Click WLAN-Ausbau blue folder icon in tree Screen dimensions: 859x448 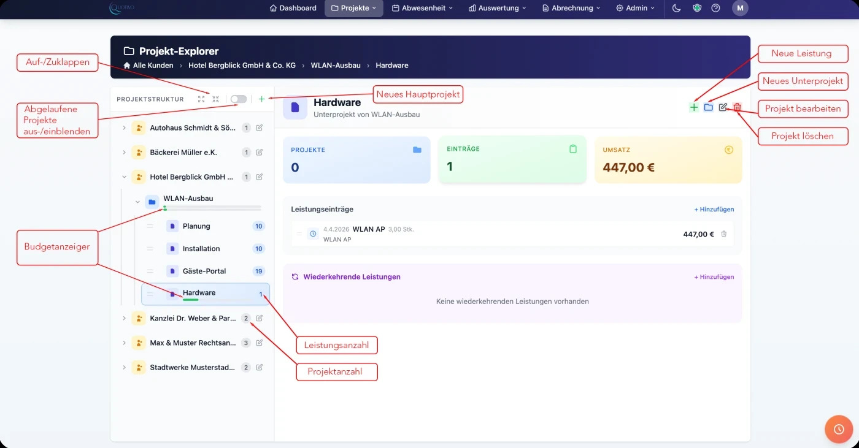click(152, 202)
